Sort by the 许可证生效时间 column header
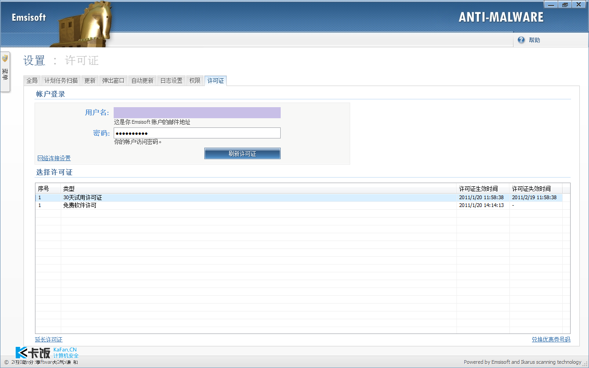589x368 pixels. [x=483, y=189]
